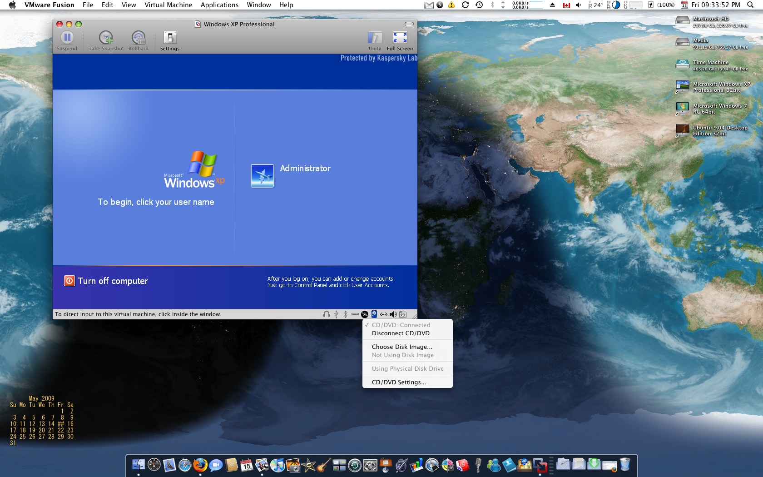Click the Time Machine icon in menu bar
This screenshot has width=763, height=477.
pos(479,5)
